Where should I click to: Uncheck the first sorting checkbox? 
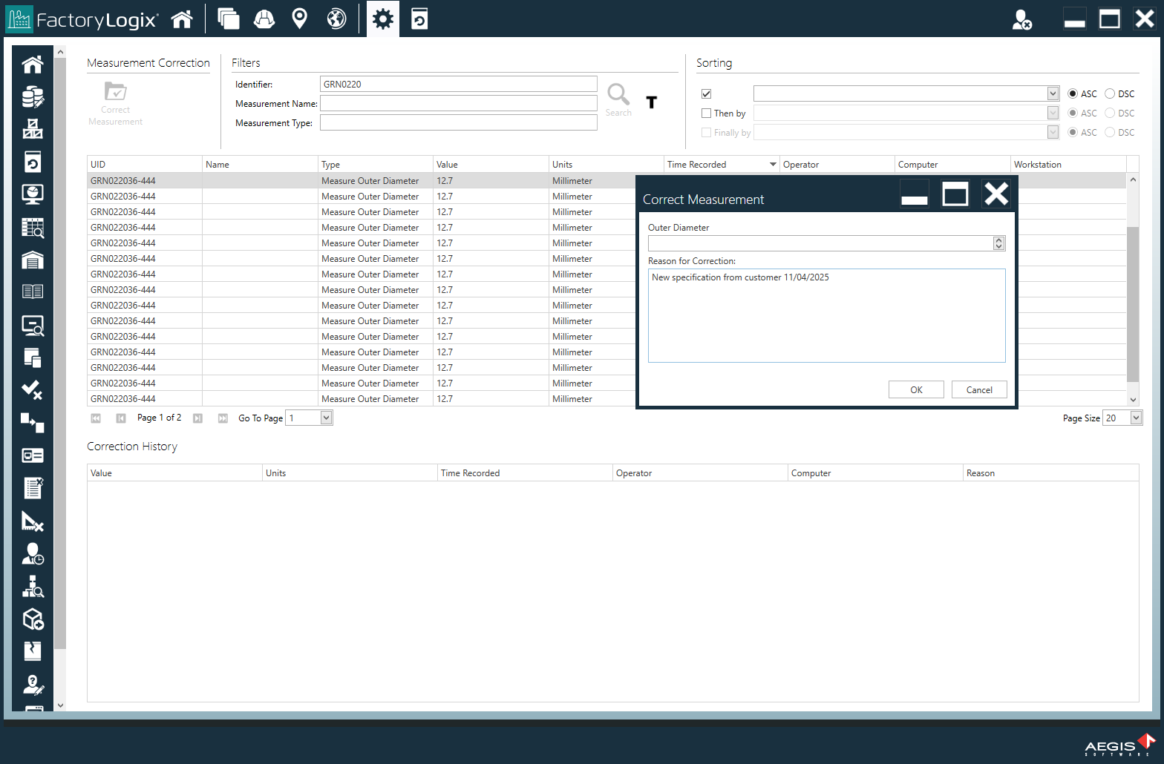pyautogui.click(x=707, y=94)
